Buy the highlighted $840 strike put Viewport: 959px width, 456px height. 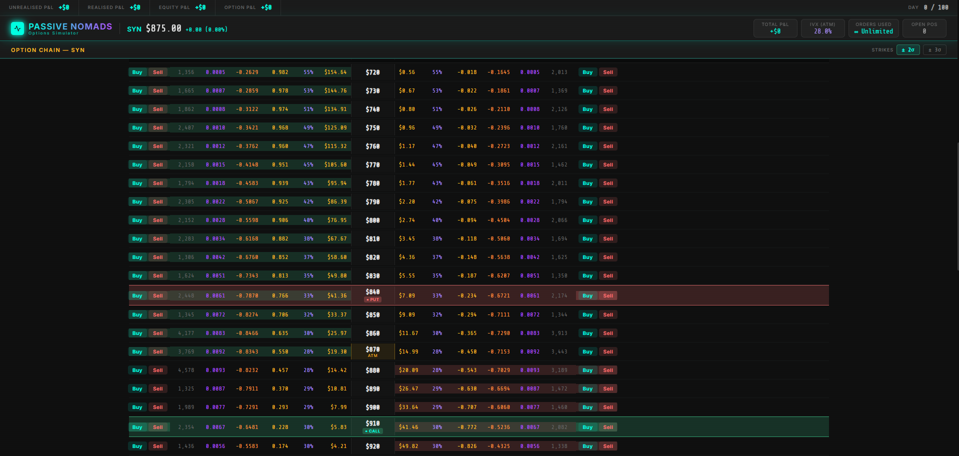click(587, 296)
